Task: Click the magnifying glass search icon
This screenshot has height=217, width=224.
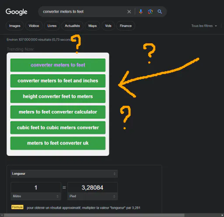Action: click(160, 12)
